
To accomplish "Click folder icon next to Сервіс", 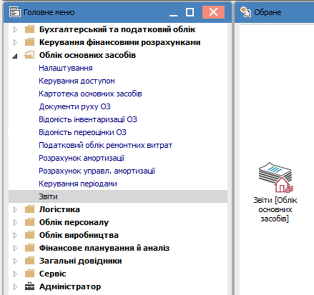I will pos(30,274).
